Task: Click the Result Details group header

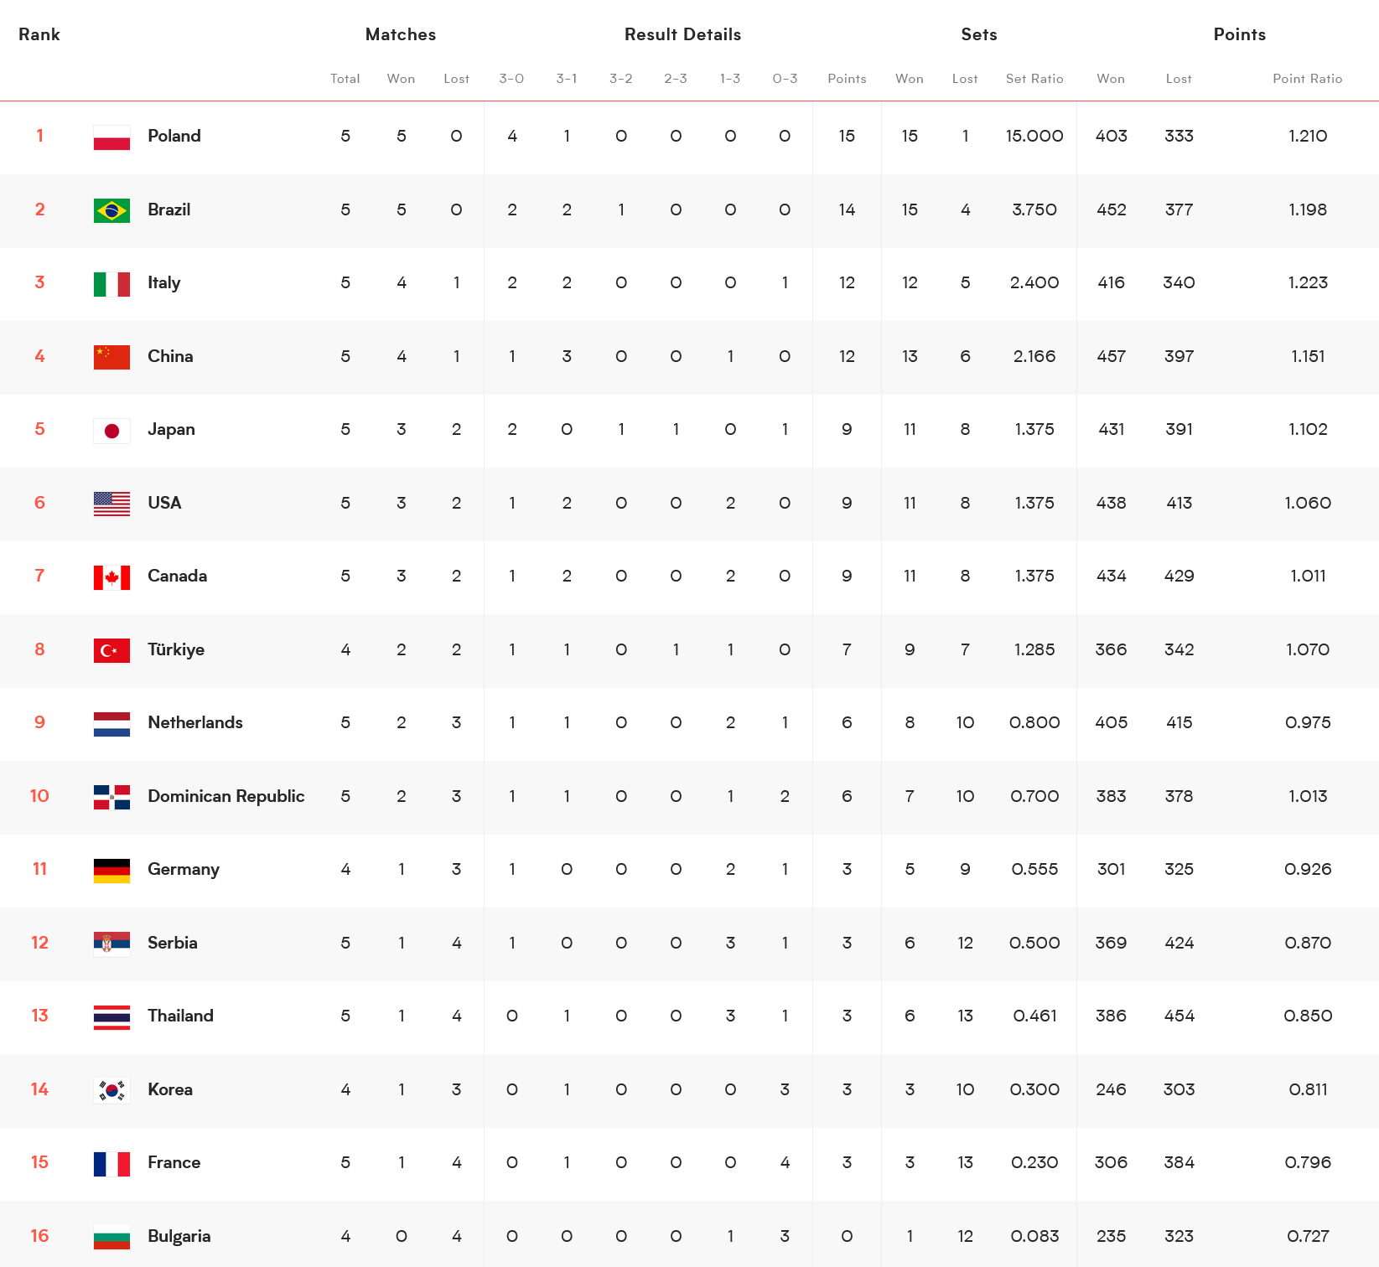Action: 682,34
